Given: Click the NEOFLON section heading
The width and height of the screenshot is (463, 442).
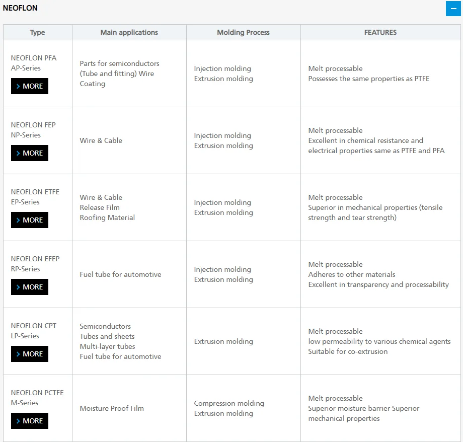Looking at the screenshot, I should click(20, 8).
